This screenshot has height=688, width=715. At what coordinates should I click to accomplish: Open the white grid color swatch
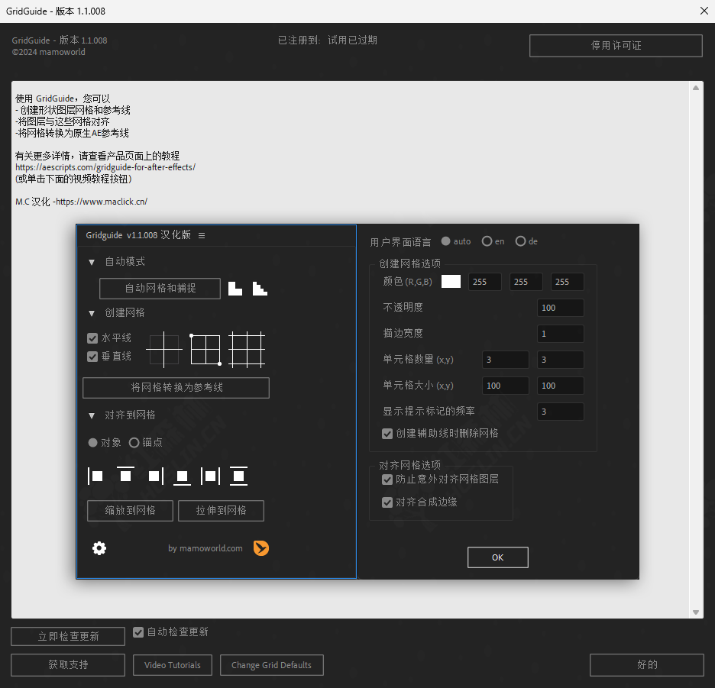coord(451,281)
